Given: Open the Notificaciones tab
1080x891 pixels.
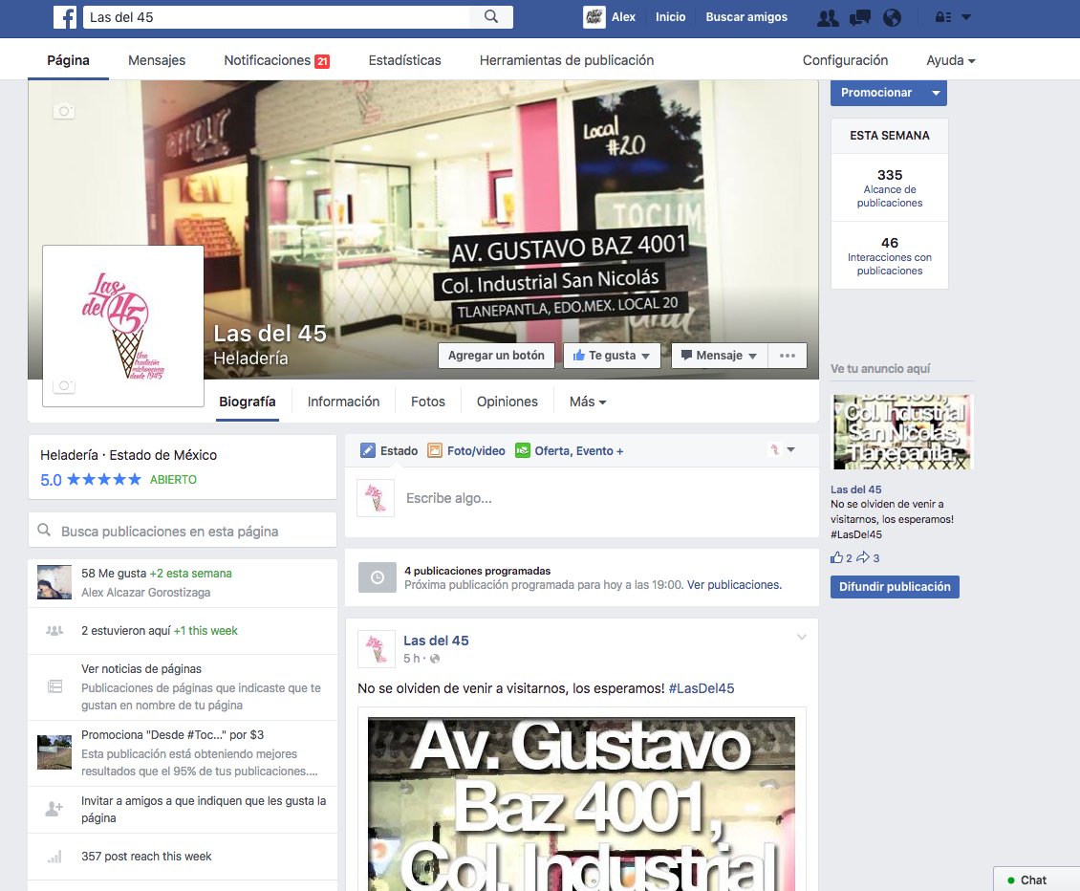Looking at the screenshot, I should (276, 60).
